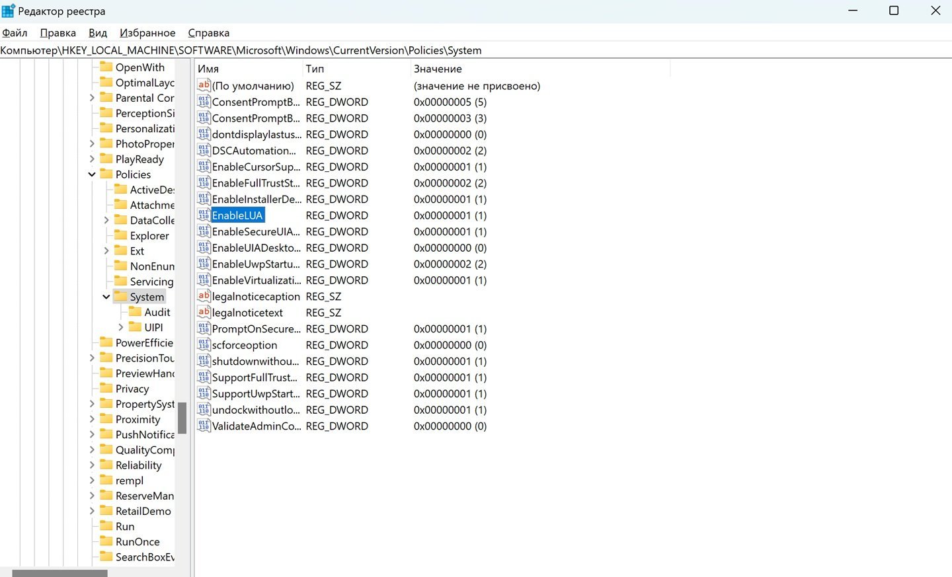Select the first ConsentPromptB... value with data 5

pos(255,102)
